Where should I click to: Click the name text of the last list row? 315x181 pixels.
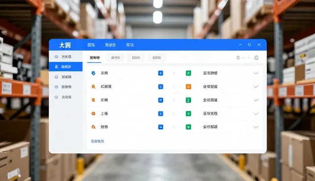104,127
